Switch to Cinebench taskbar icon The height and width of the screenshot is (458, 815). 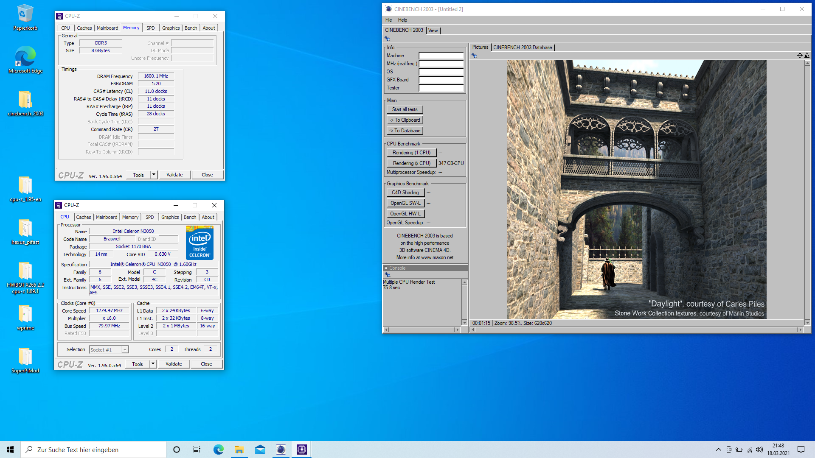(x=281, y=450)
